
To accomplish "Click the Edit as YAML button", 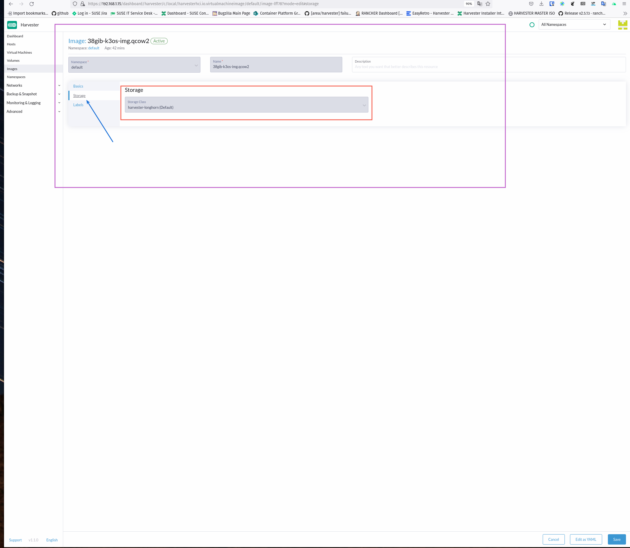I will tap(586, 539).
